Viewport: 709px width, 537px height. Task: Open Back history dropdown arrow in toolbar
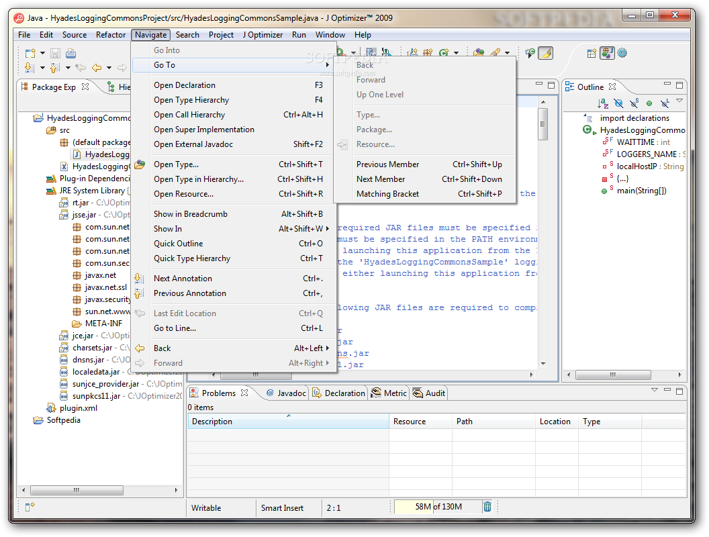click(x=109, y=68)
